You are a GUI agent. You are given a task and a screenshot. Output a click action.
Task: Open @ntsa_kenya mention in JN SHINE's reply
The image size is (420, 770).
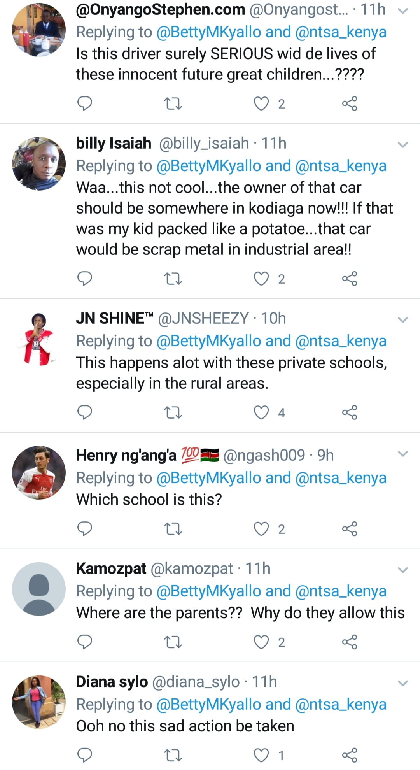tap(341, 341)
